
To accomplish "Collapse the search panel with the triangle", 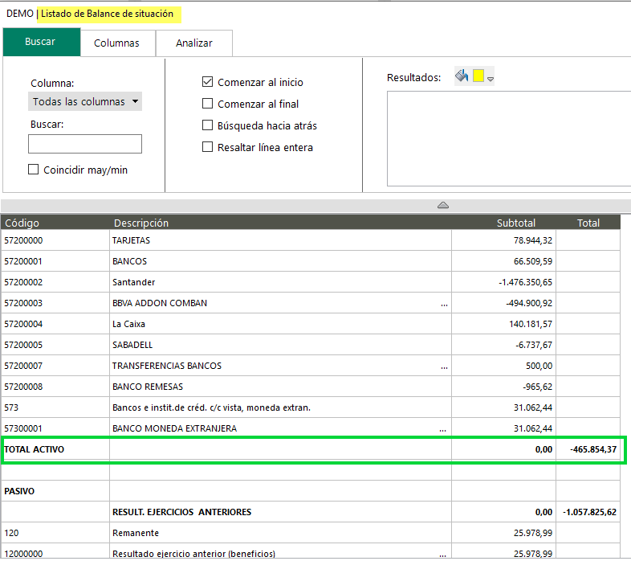I will coord(443,206).
